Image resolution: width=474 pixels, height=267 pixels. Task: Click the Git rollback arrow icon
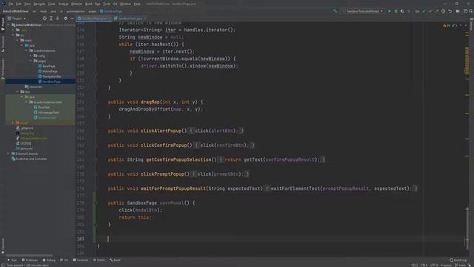click(x=450, y=11)
